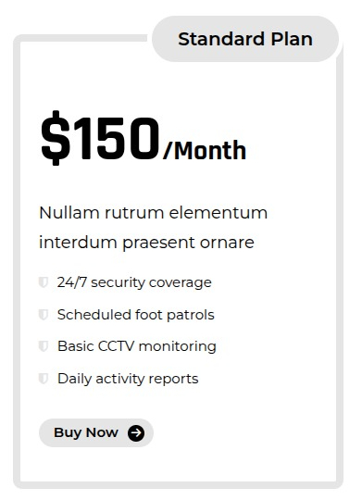362x500 pixels.
Task: Click the zero digit in the $150 price
Action: [145, 138]
